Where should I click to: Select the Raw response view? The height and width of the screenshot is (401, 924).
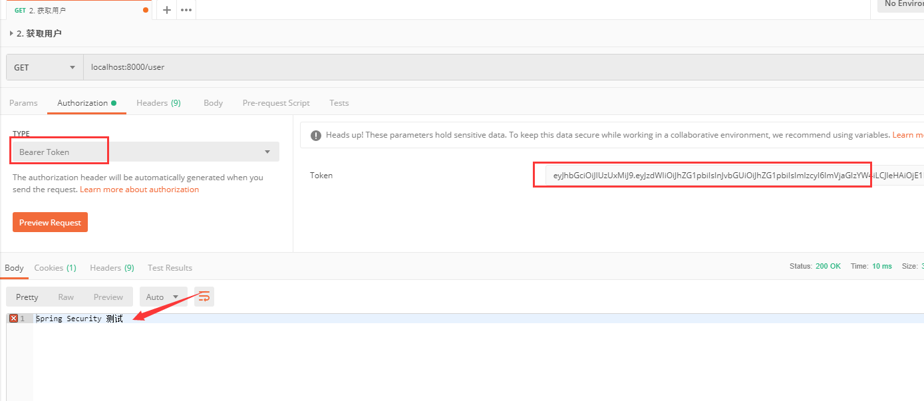click(66, 297)
